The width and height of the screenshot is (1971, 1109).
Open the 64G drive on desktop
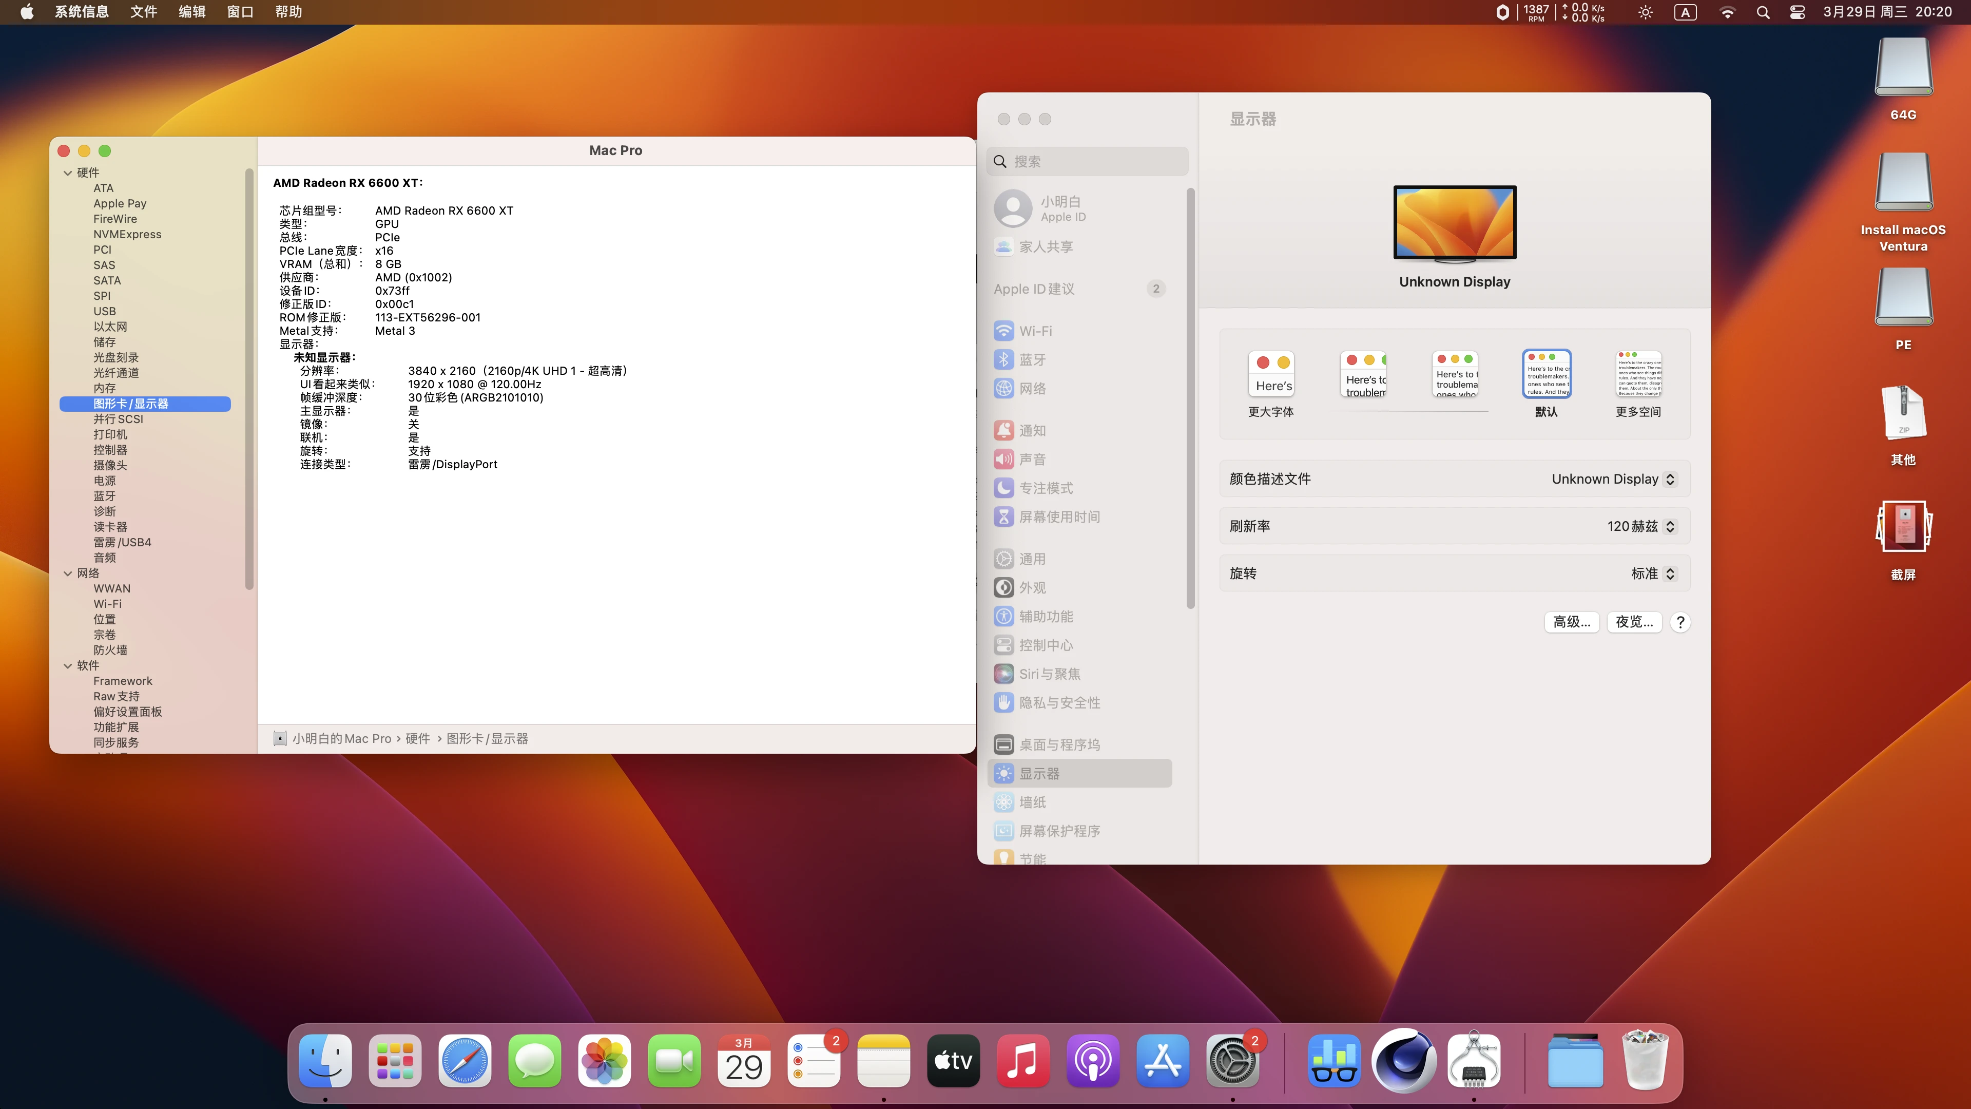coord(1903,79)
